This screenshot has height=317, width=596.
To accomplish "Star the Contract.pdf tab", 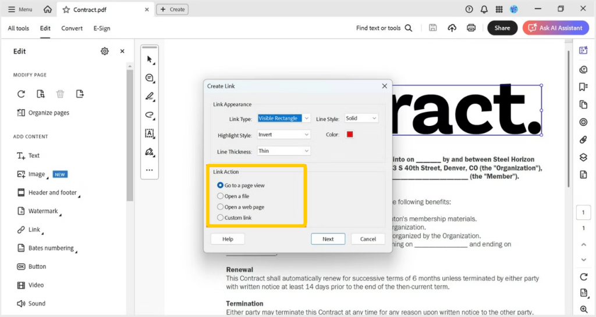I will coord(66,9).
